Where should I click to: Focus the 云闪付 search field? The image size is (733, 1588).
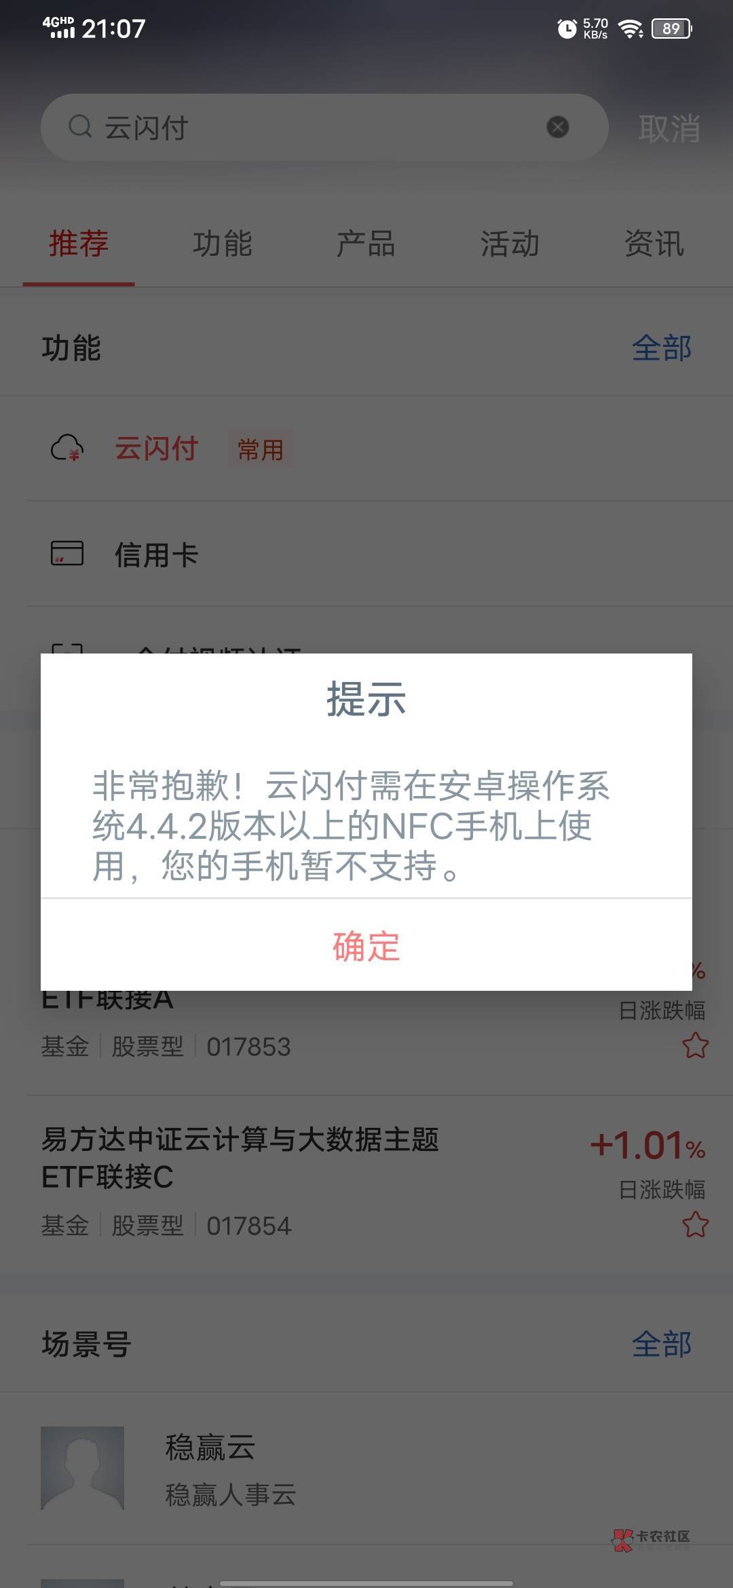[324, 127]
